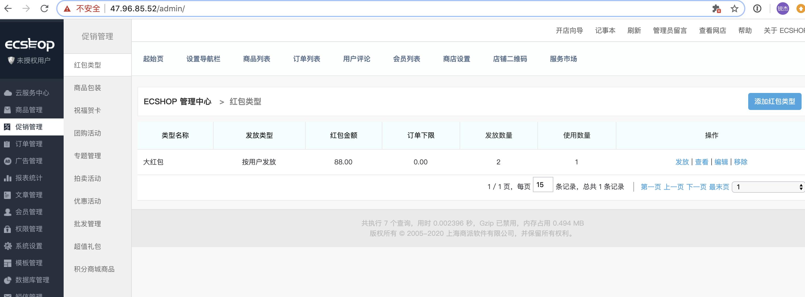The width and height of the screenshot is (805, 297).
Task: Edit 大红包 via the 编辑 link
Action: tap(721, 162)
